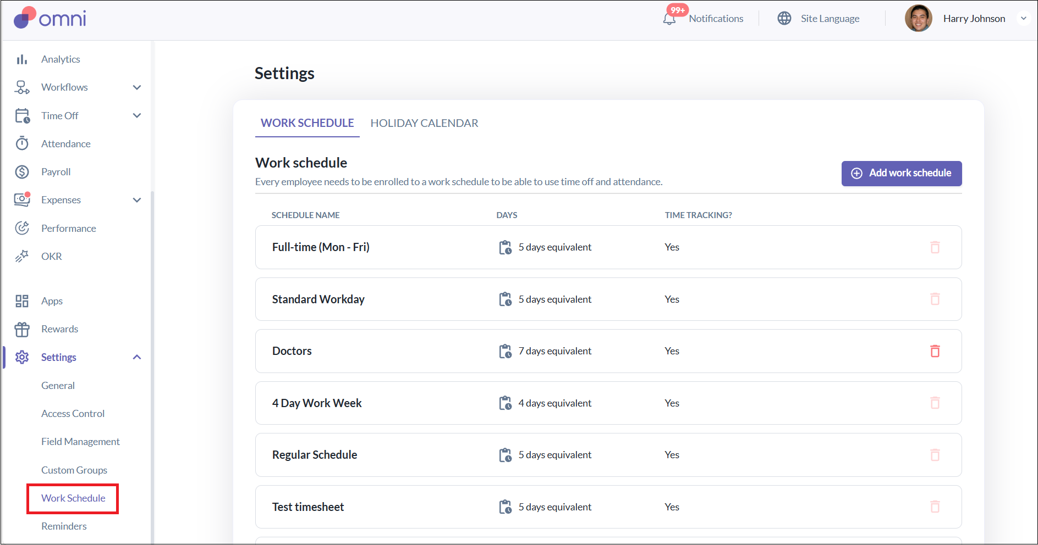Image resolution: width=1038 pixels, height=545 pixels.
Task: Open the Standard Workday schedule
Action: (608, 299)
